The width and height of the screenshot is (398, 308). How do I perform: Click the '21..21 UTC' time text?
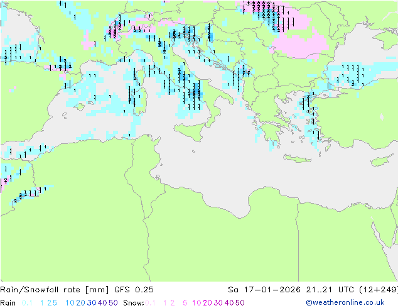click(330, 290)
